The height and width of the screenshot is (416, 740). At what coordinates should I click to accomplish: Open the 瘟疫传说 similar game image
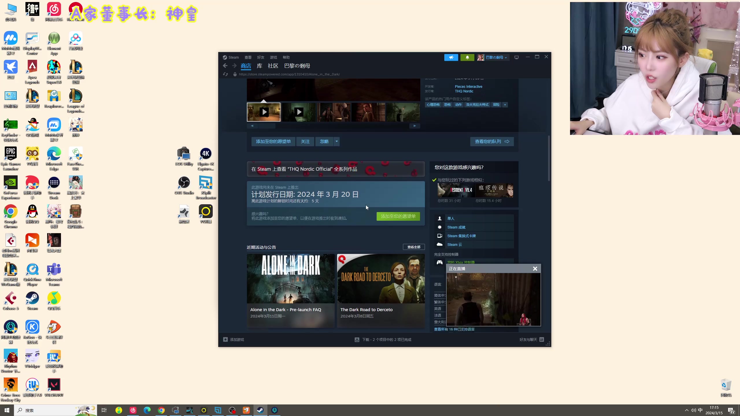(494, 190)
